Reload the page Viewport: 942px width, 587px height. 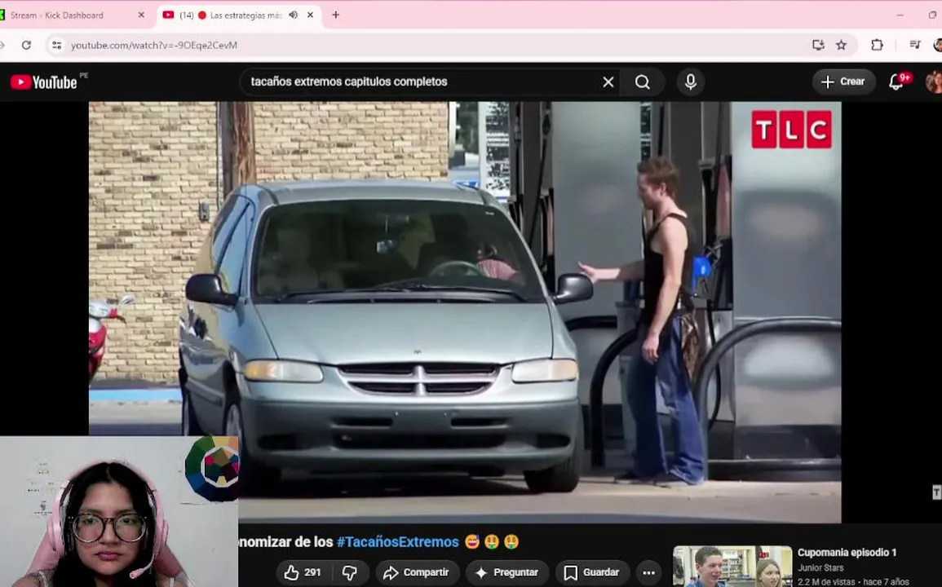click(x=26, y=45)
